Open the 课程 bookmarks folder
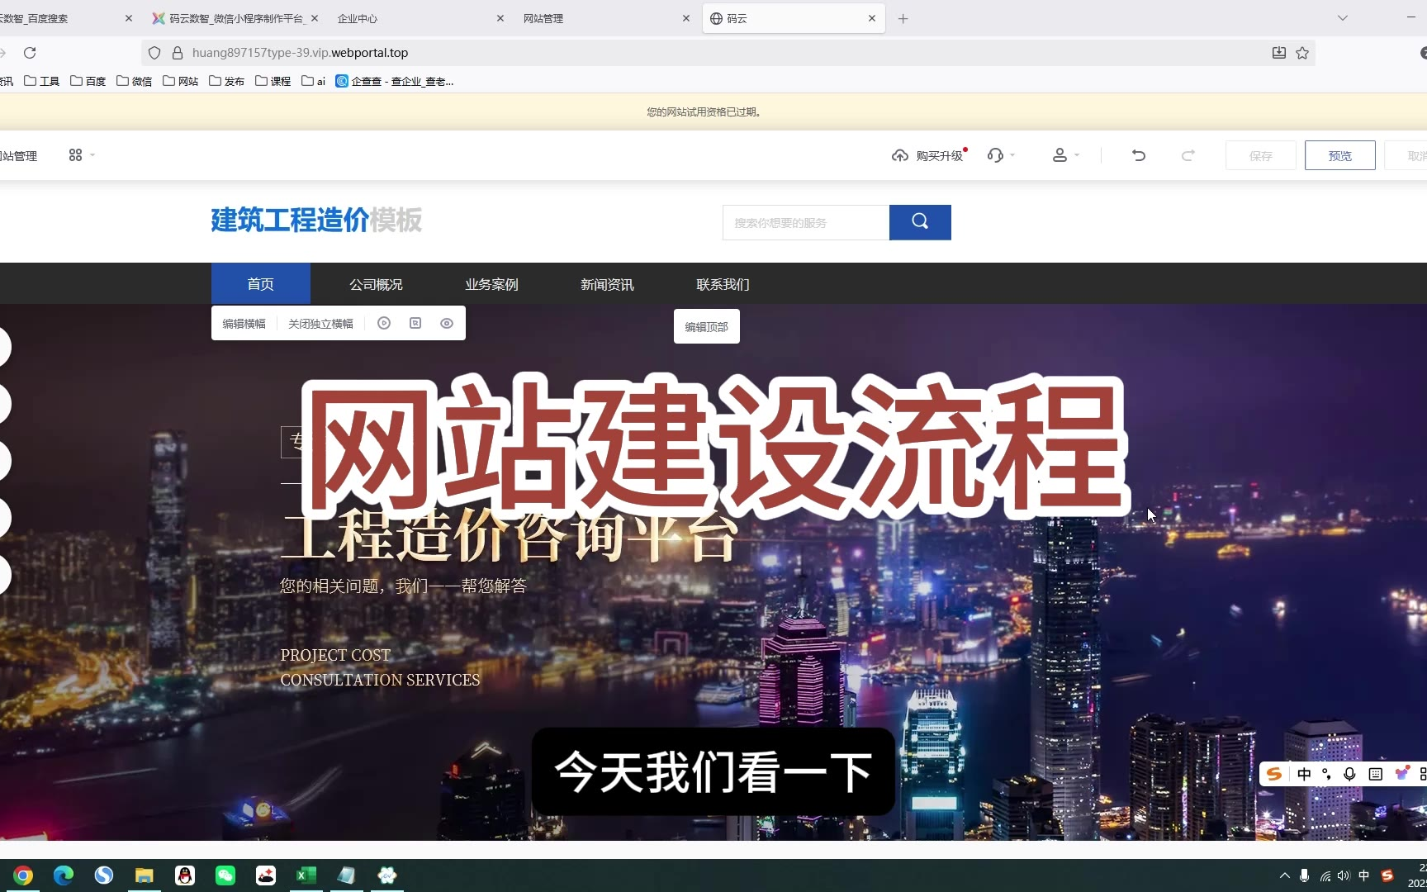This screenshot has height=892, width=1427. (273, 81)
